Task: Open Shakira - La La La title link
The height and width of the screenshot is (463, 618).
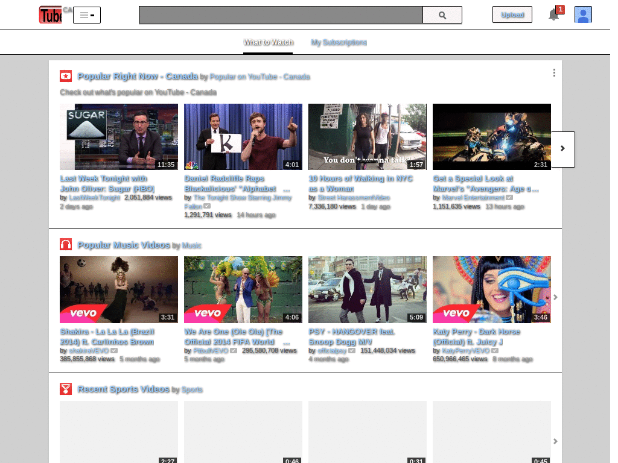Action: (x=107, y=336)
